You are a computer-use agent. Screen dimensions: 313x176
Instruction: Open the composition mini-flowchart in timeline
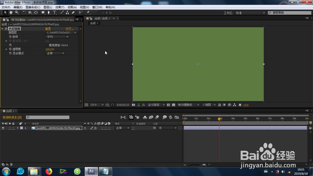pos(123,117)
